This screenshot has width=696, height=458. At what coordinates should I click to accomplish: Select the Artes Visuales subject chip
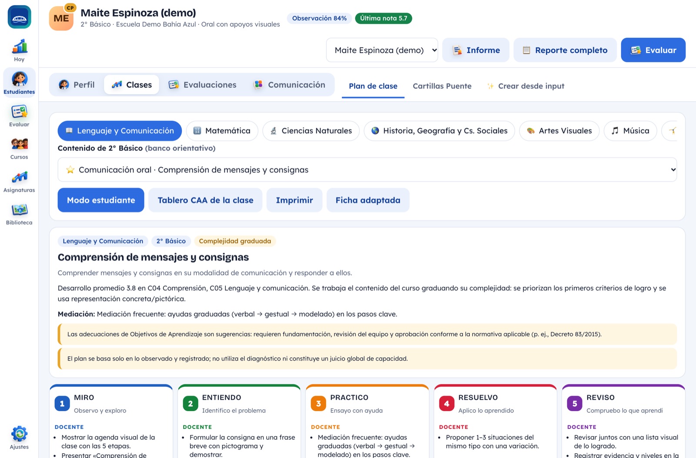click(559, 131)
